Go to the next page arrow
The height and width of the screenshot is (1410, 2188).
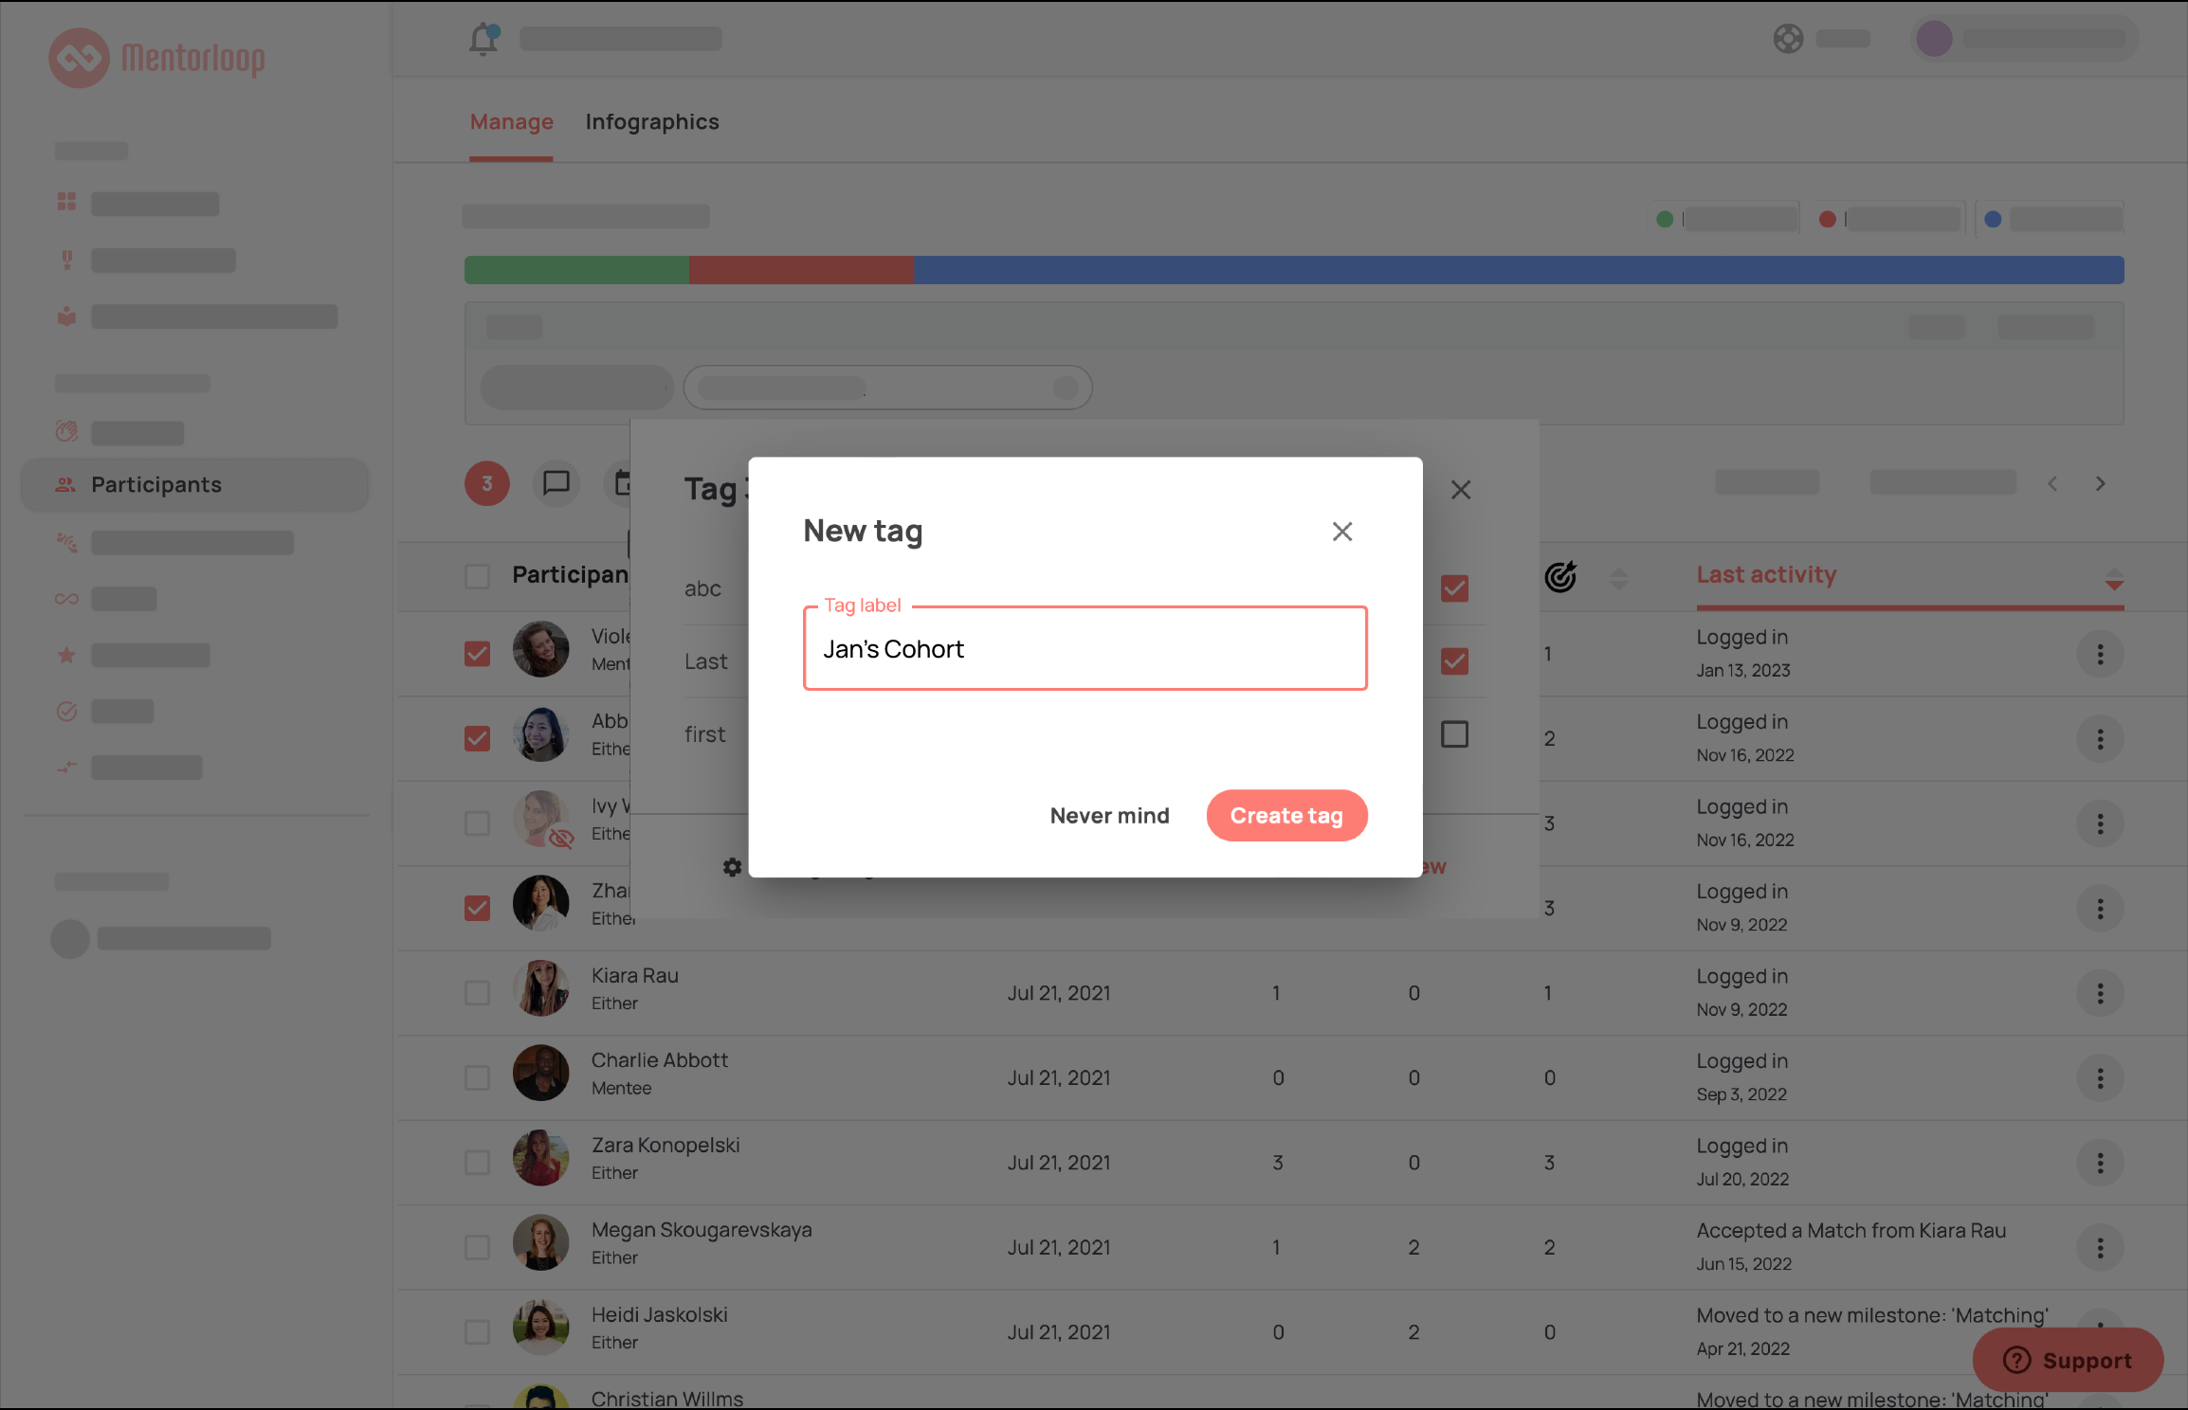pos(2100,483)
